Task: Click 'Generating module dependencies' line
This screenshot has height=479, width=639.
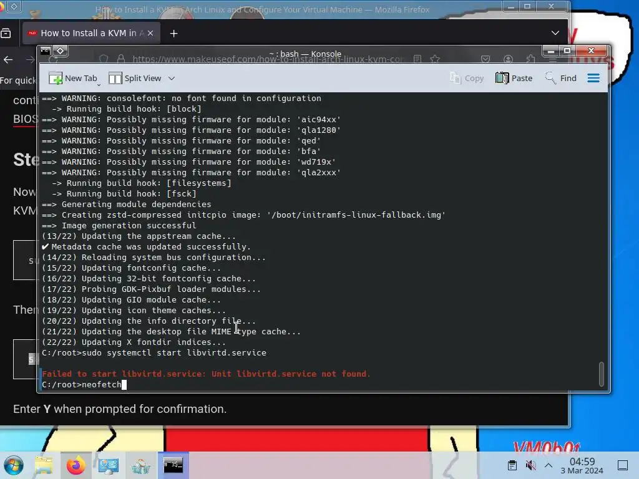Action: (x=126, y=205)
